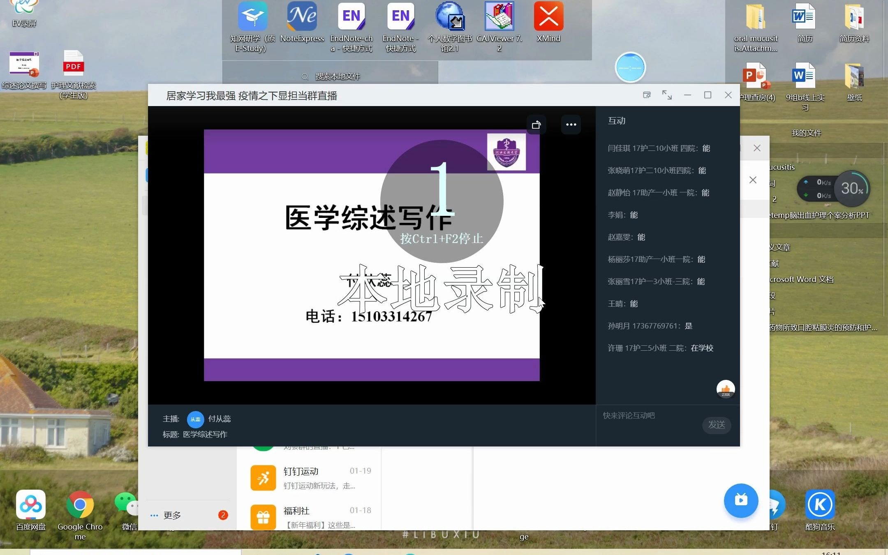Image resolution: width=888 pixels, height=555 pixels.
Task: Open EndNote-cha 快捷方式 shortcut
Action: (x=351, y=27)
